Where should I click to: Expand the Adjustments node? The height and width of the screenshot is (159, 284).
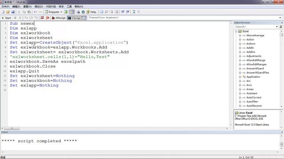pyautogui.click(x=240, y=56)
